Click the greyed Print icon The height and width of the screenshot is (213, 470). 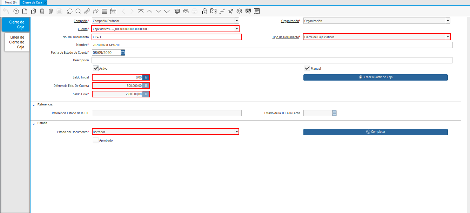click(195, 11)
